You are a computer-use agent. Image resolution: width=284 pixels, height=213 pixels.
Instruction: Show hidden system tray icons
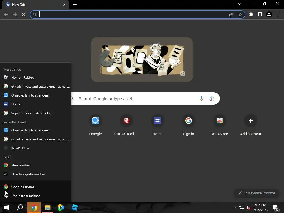coord(235,207)
